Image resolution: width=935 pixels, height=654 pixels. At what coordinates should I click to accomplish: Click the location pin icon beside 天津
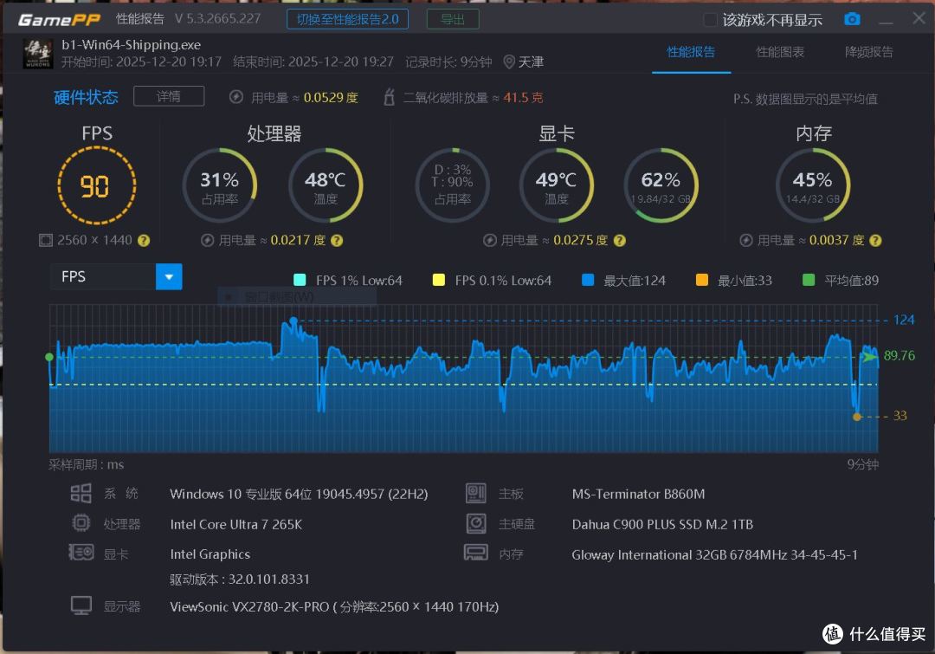pos(509,62)
